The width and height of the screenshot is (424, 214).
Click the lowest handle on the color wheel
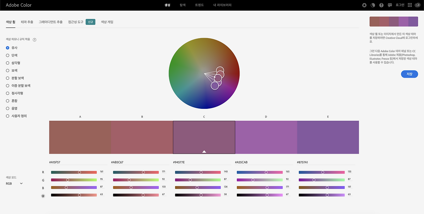(x=215, y=86)
